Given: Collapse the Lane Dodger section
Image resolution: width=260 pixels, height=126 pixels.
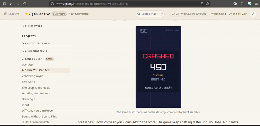Looking at the screenshot, I should (32, 59).
